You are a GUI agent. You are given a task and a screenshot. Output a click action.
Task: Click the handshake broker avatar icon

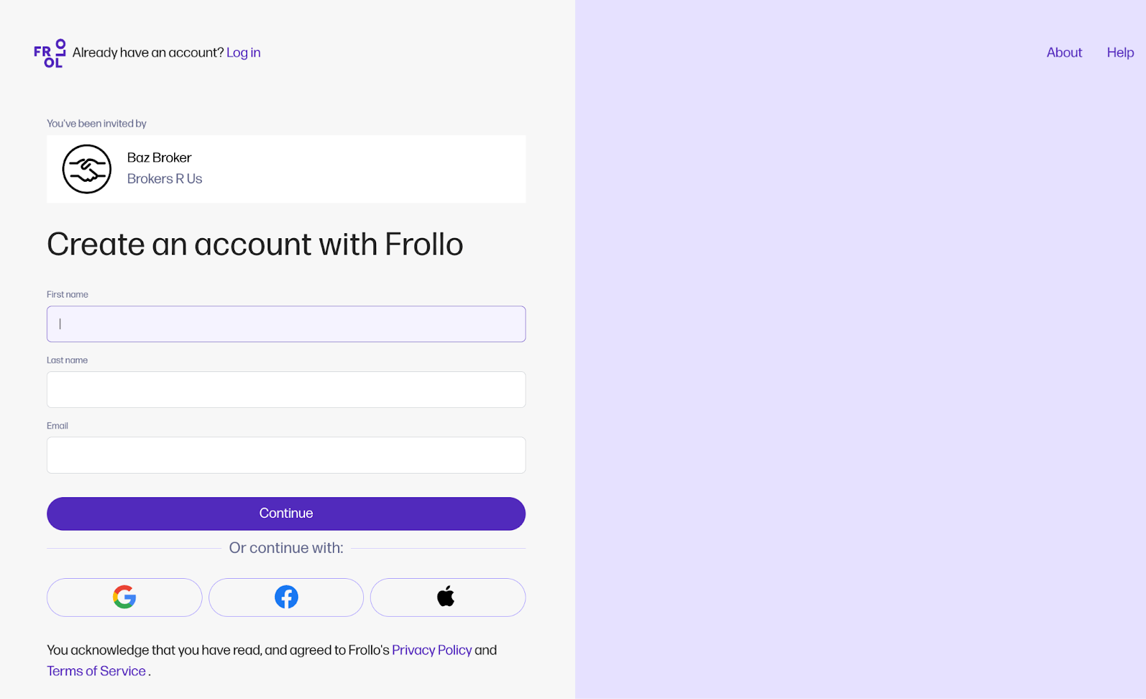click(87, 170)
